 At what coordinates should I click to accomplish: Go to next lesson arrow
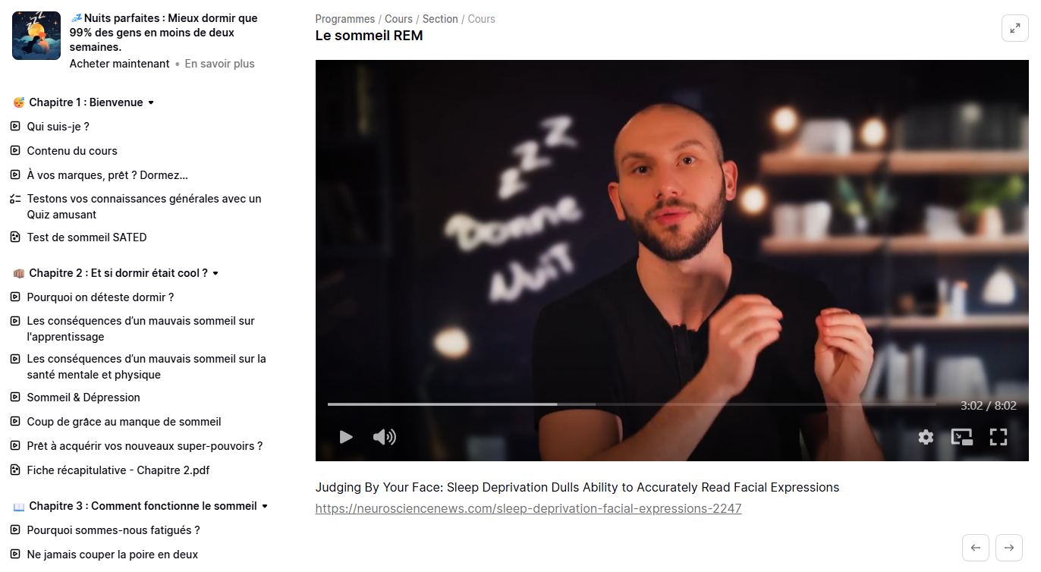click(x=1009, y=548)
